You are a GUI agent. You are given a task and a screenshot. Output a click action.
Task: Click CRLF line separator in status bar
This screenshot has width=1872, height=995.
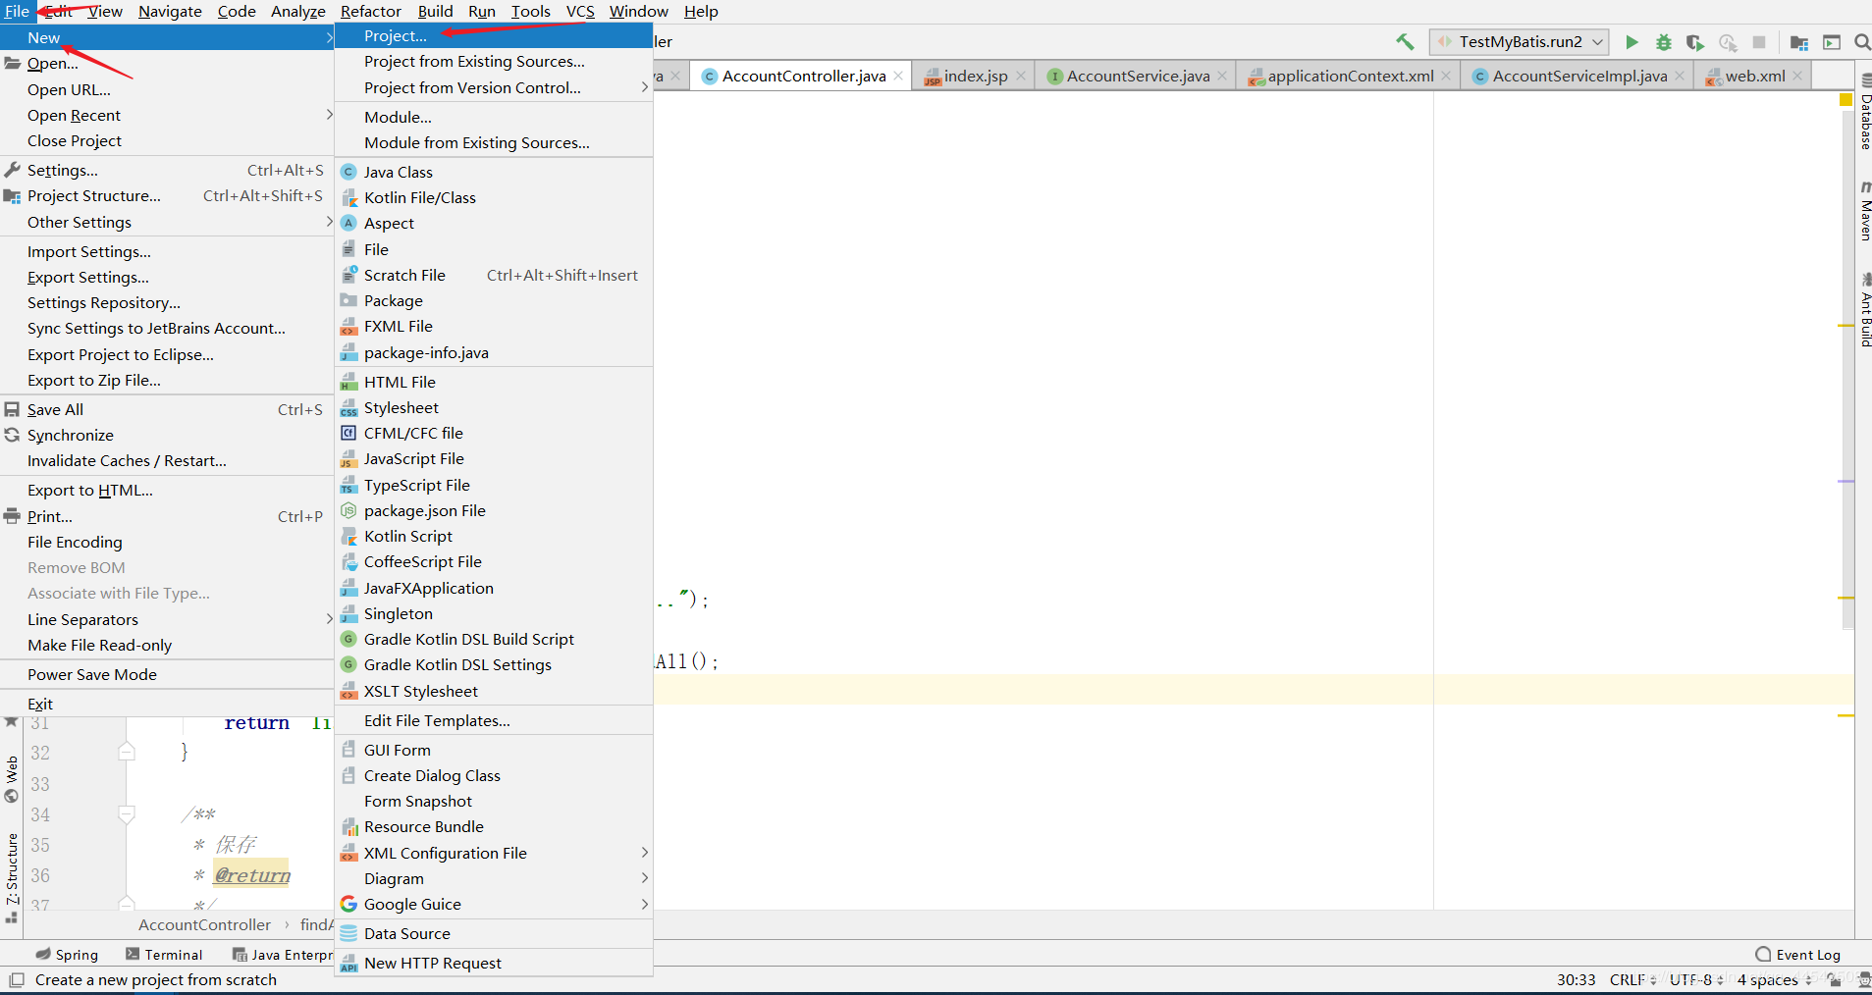click(x=1632, y=979)
